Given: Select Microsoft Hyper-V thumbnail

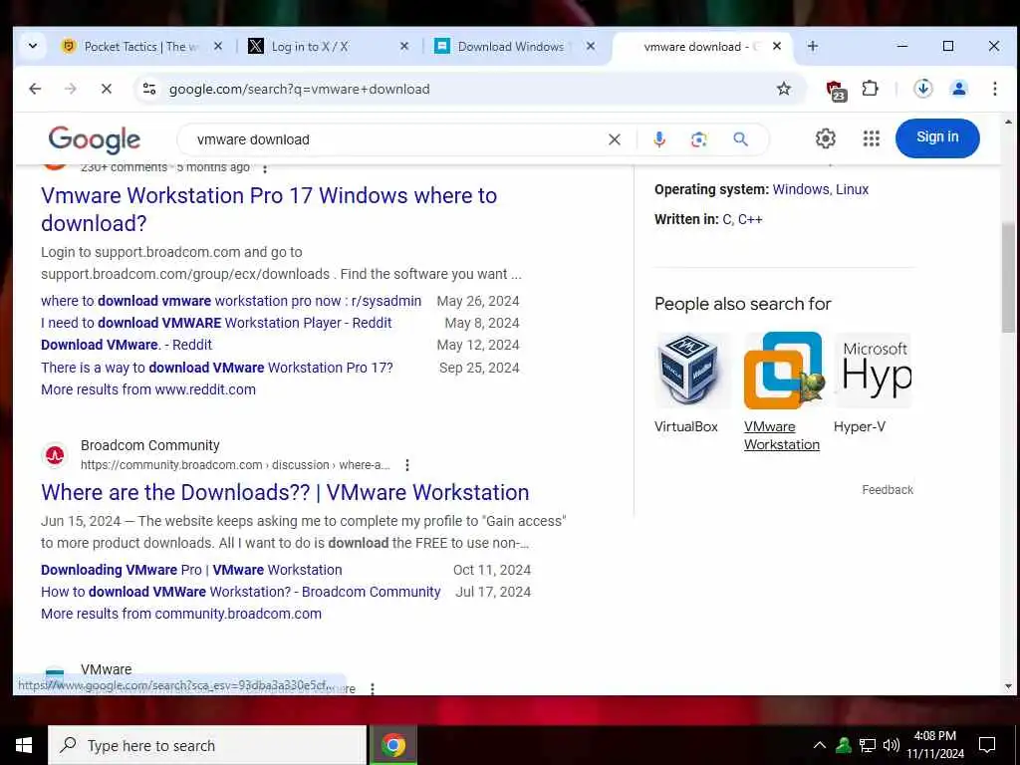Looking at the screenshot, I should point(874,371).
